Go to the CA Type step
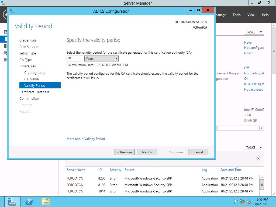Screen dimensions: 276x207 (26, 60)
